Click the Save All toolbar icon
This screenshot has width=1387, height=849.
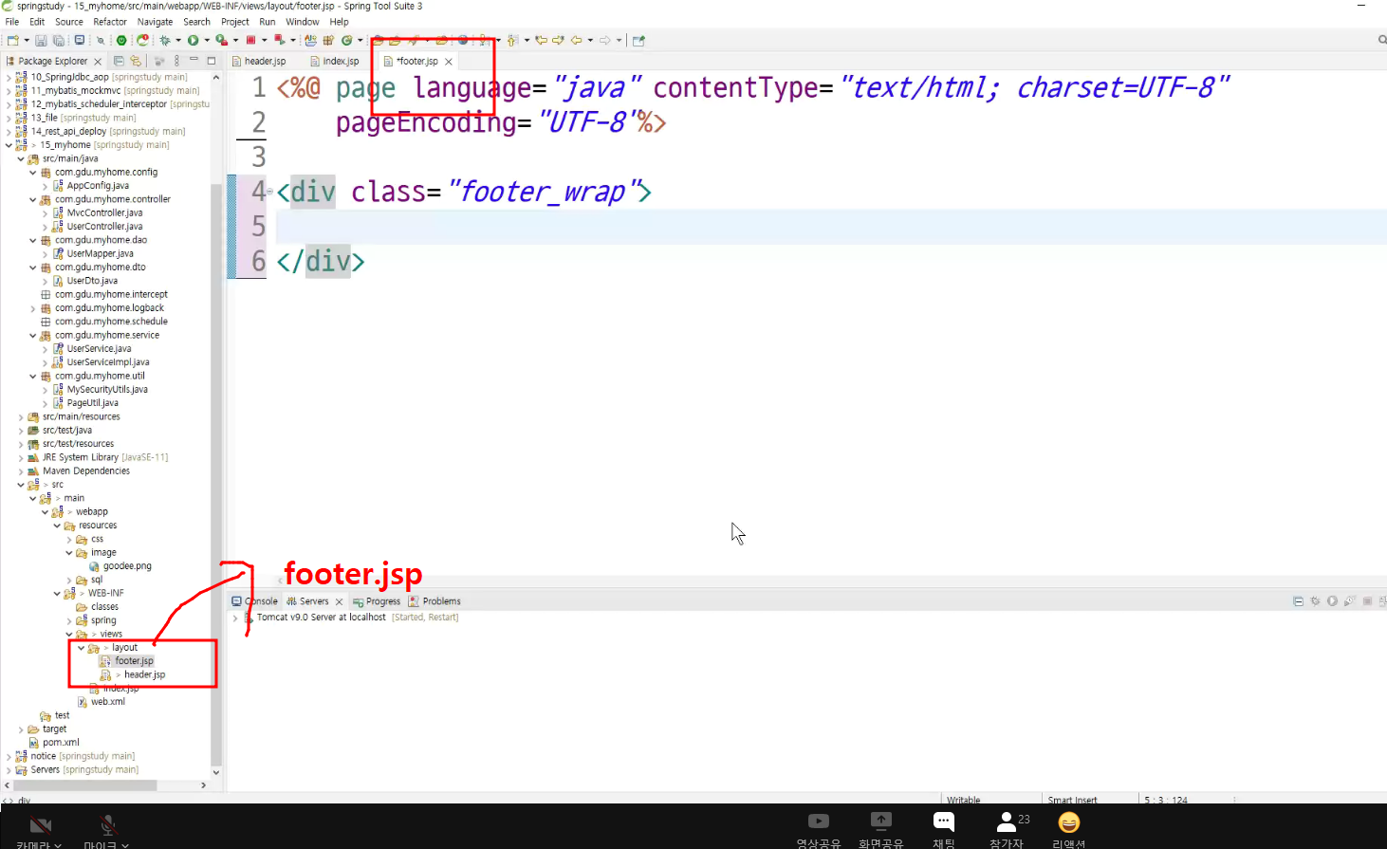point(58,41)
